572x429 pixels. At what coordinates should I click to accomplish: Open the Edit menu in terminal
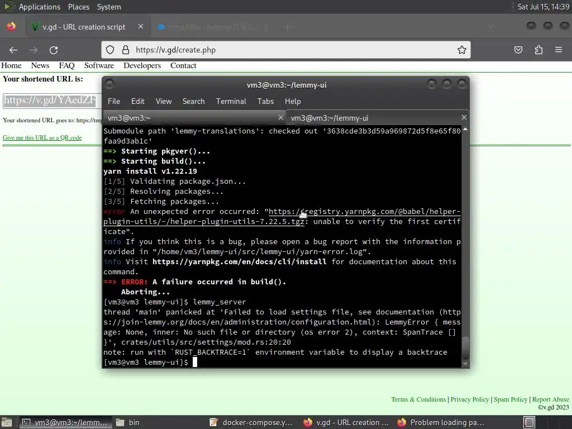138,102
